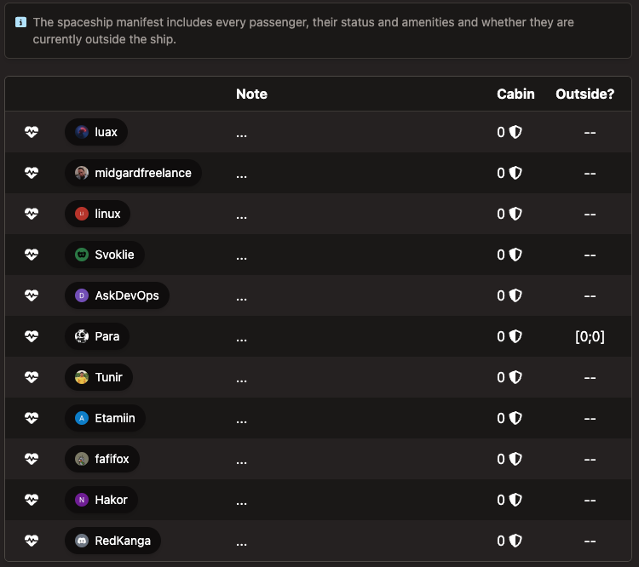
Task: Click the RedKanga Discord avatar icon
Action: coord(82,541)
